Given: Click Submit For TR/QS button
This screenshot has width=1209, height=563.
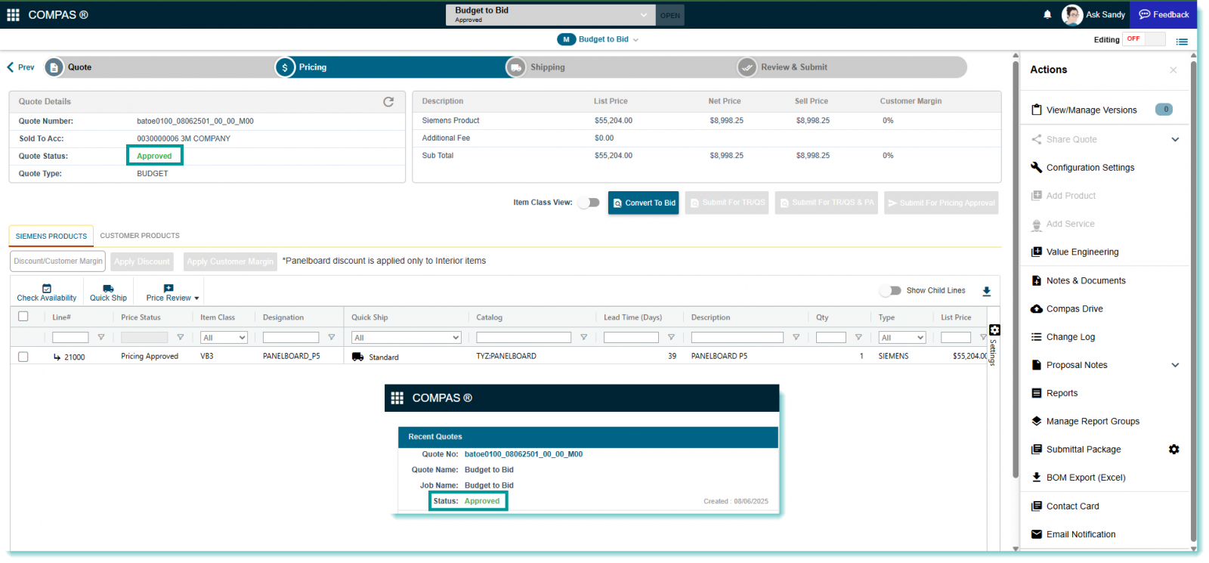Looking at the screenshot, I should 727,203.
